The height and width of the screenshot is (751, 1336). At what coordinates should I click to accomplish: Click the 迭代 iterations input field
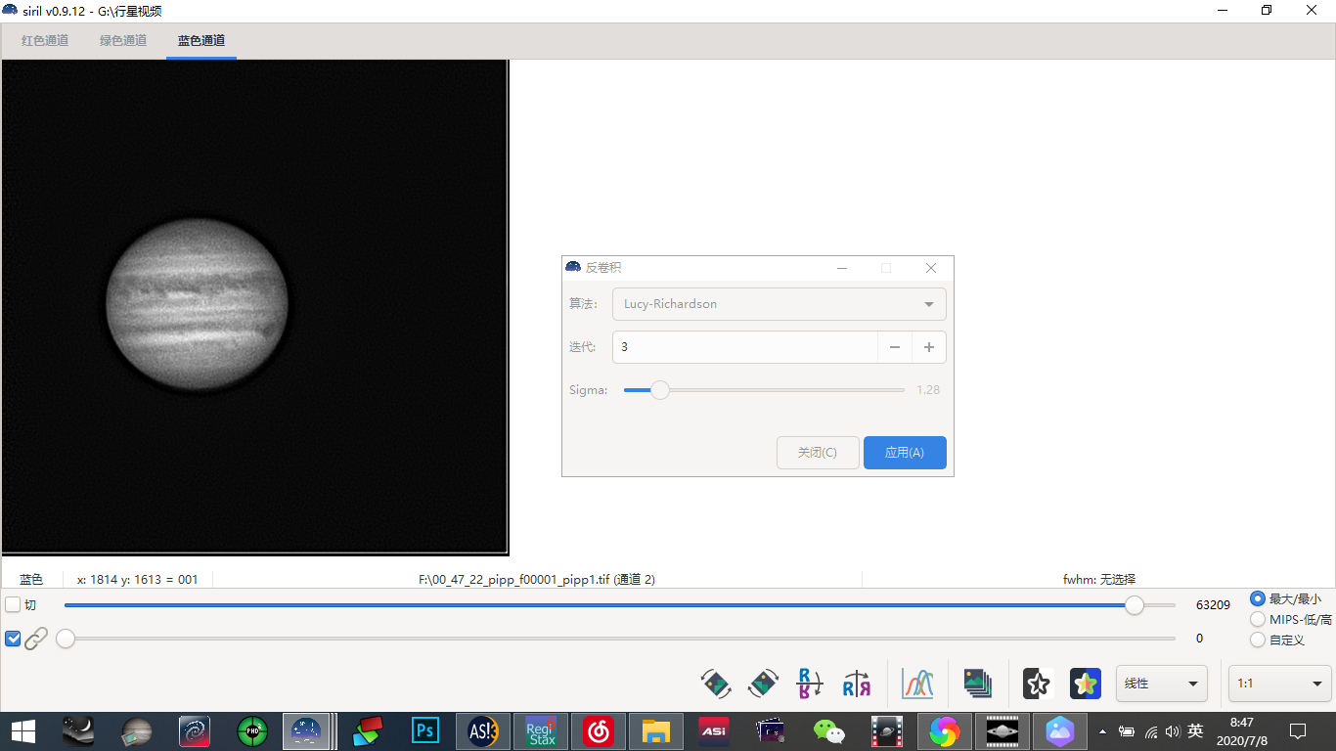click(745, 347)
